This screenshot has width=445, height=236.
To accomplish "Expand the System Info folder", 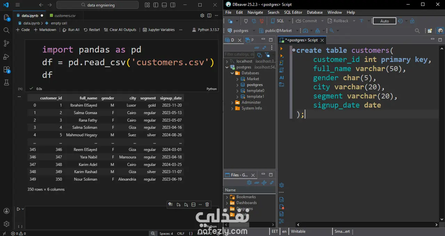I will (x=232, y=108).
